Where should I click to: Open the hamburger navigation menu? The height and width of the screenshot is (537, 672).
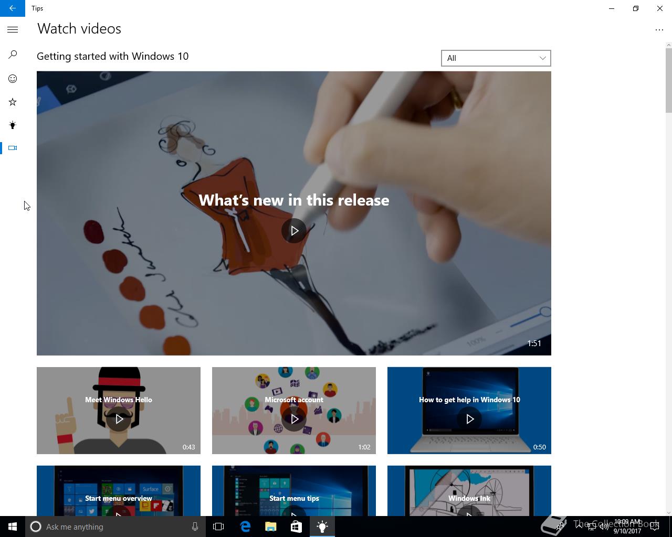(13, 30)
